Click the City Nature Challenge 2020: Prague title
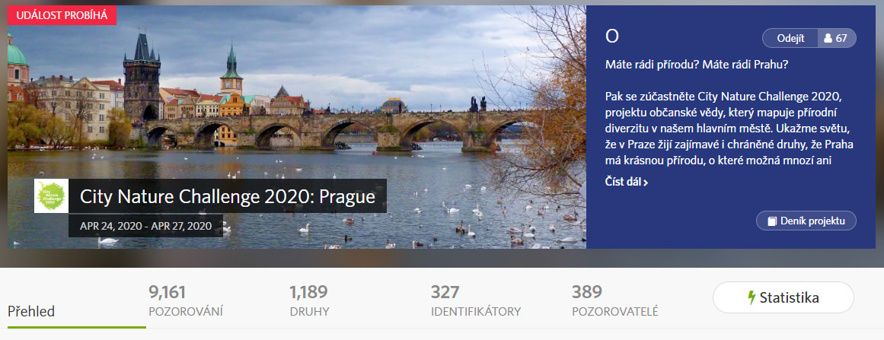Image resolution: width=884 pixels, height=340 pixels. click(228, 196)
